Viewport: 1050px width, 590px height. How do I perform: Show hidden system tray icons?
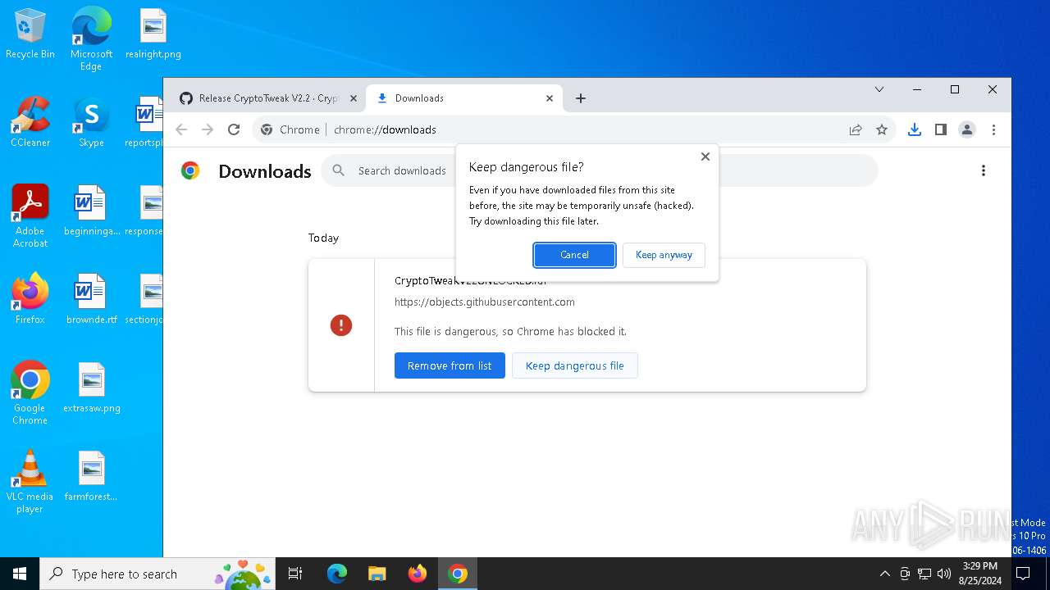[884, 574]
